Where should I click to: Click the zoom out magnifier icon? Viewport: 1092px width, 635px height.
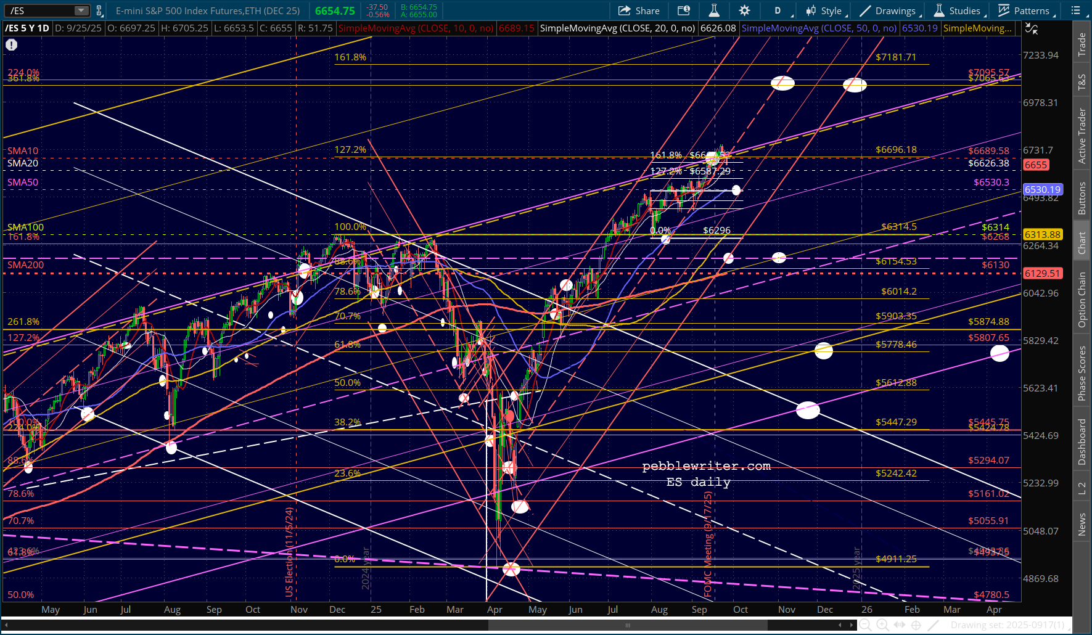point(866,625)
